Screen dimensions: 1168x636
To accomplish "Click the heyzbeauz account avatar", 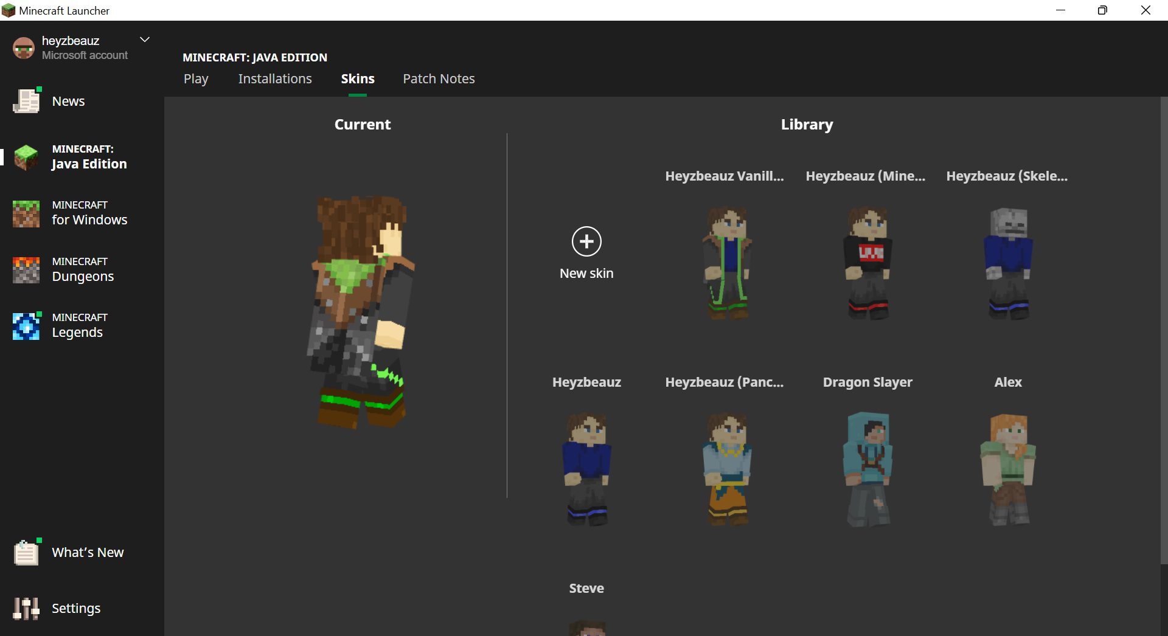I will pyautogui.click(x=24, y=48).
